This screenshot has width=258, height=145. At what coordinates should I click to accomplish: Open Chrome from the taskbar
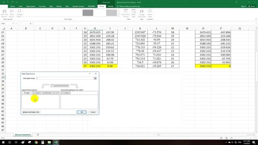point(36,142)
